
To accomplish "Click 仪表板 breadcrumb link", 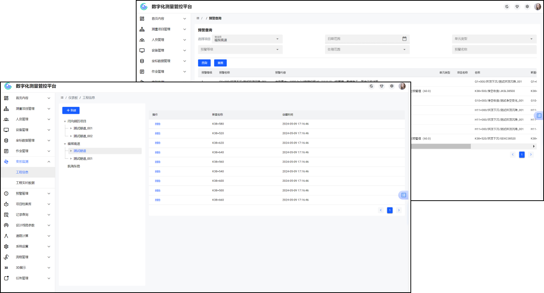I will tap(73, 98).
